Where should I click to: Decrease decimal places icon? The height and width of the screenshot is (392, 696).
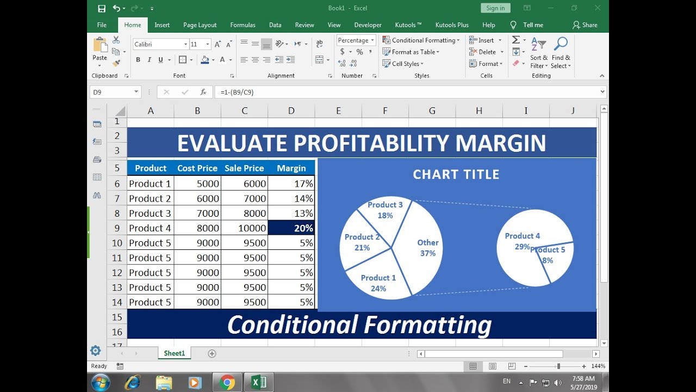click(354, 63)
